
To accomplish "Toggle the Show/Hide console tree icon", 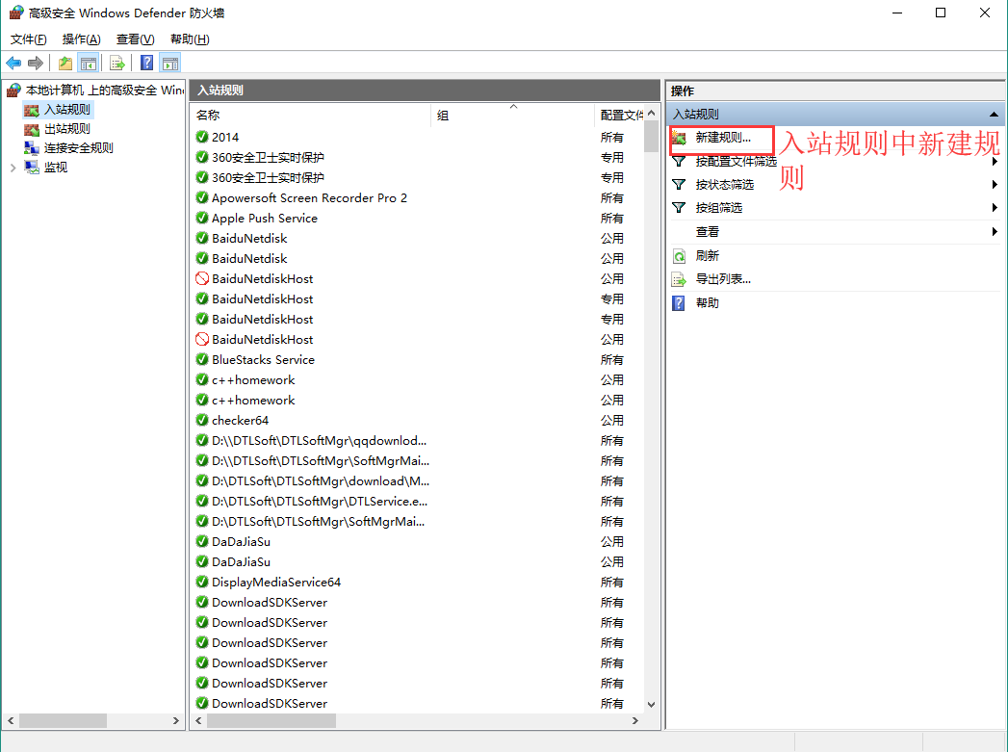I will pyautogui.click(x=88, y=63).
